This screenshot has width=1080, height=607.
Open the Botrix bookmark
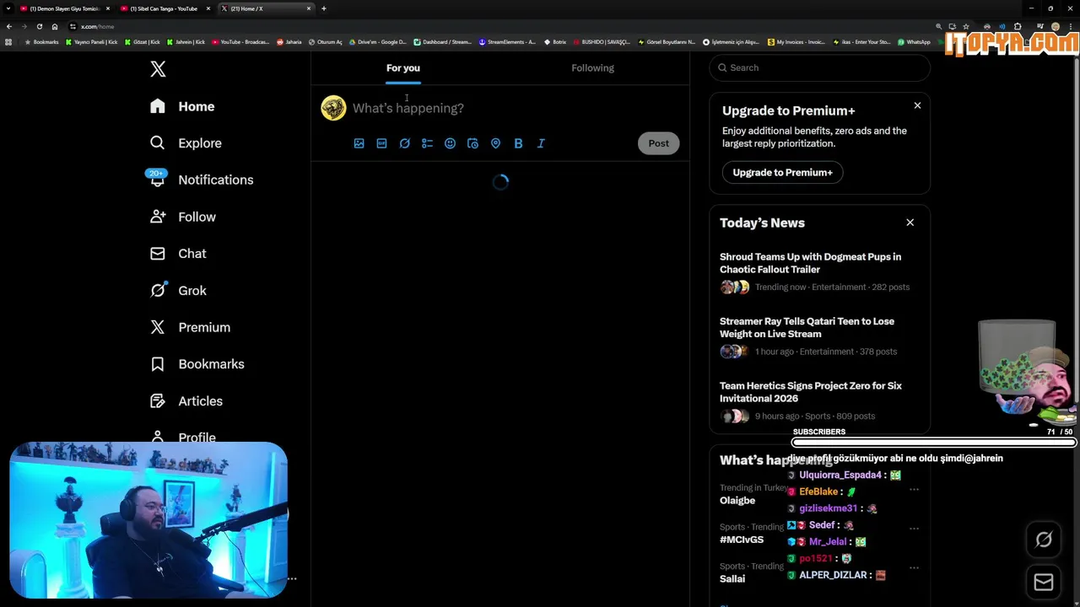(x=555, y=42)
